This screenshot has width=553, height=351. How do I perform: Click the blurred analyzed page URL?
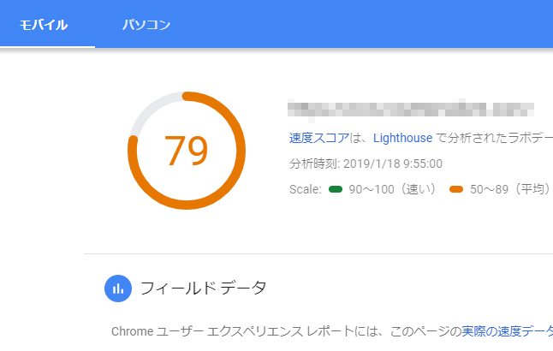tap(411, 110)
